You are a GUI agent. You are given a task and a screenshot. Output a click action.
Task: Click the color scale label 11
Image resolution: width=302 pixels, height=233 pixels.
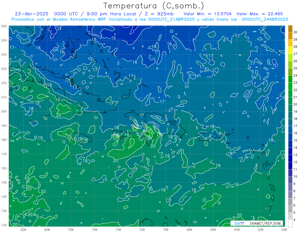pos(295,169)
